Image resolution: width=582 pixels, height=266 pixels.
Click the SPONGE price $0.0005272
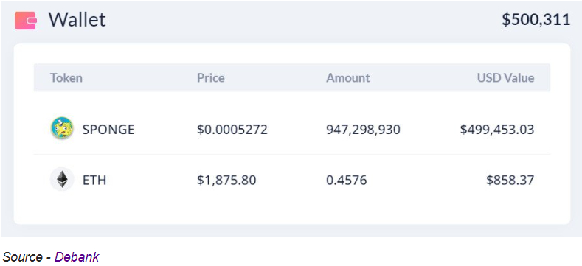[x=232, y=130]
